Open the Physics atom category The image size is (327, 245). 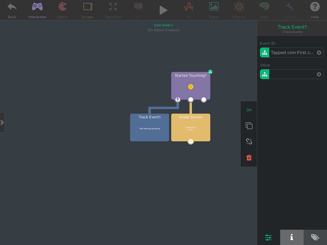(x=239, y=10)
